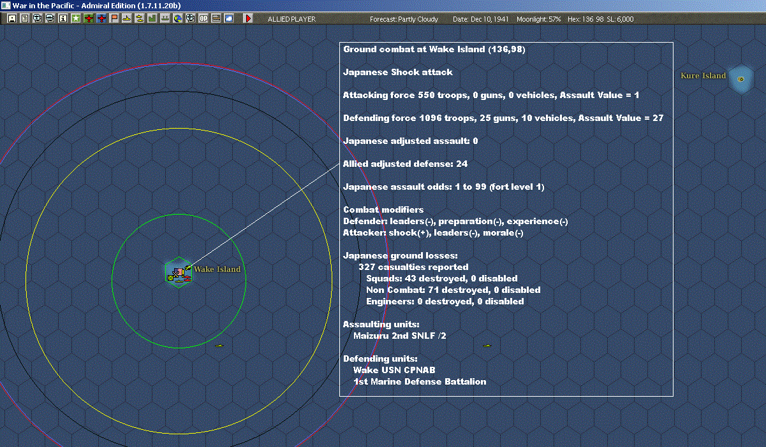Click the Defending units heading

tap(381, 358)
